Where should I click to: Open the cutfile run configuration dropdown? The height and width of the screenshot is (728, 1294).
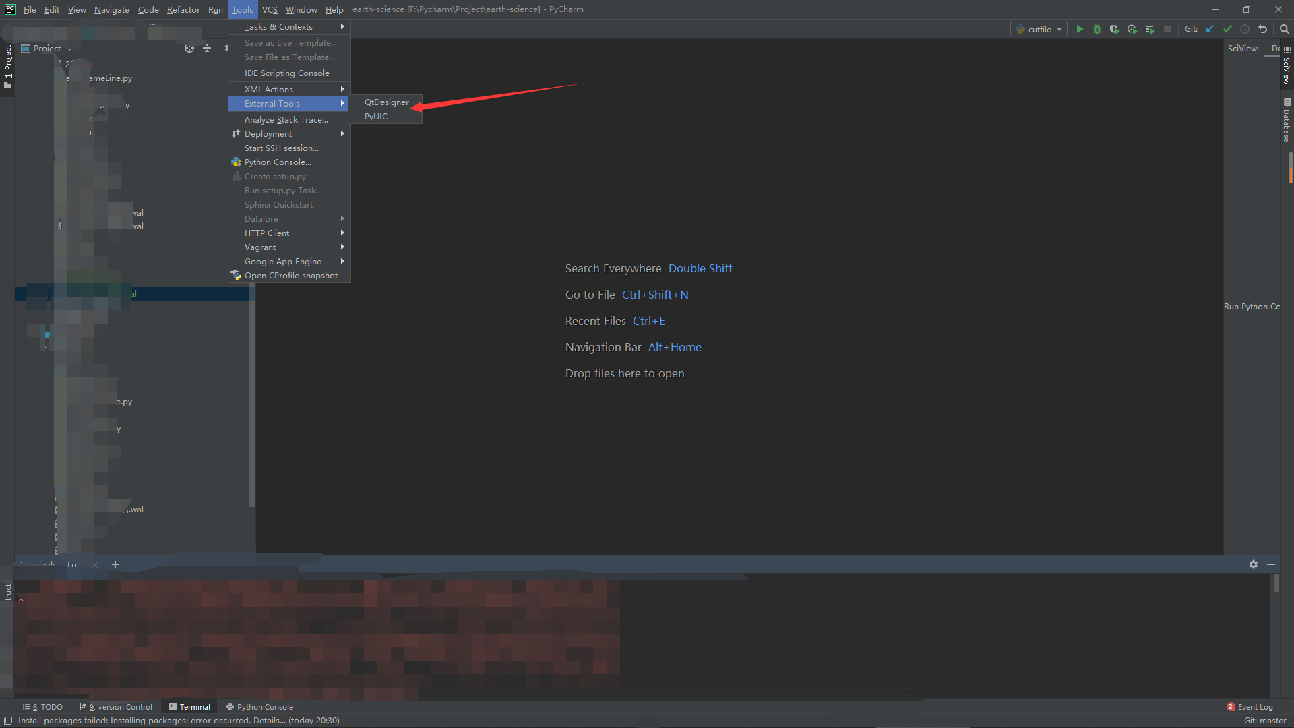click(1039, 29)
